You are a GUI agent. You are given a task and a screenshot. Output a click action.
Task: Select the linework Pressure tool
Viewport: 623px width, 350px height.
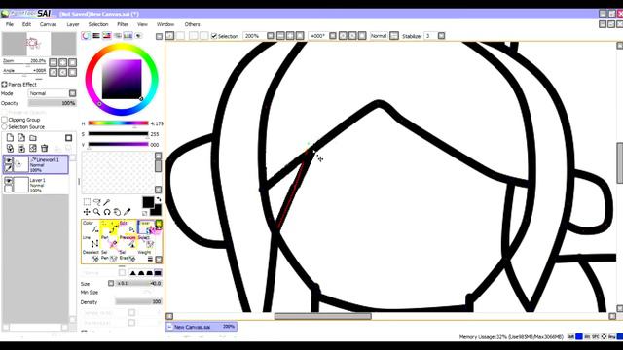pyautogui.click(x=128, y=242)
